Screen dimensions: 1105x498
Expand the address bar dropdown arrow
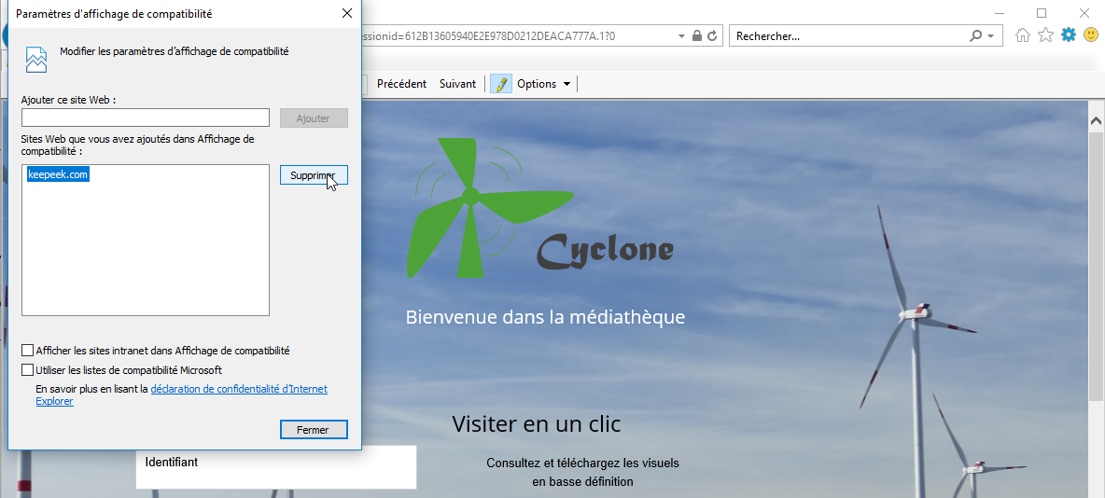tap(681, 36)
